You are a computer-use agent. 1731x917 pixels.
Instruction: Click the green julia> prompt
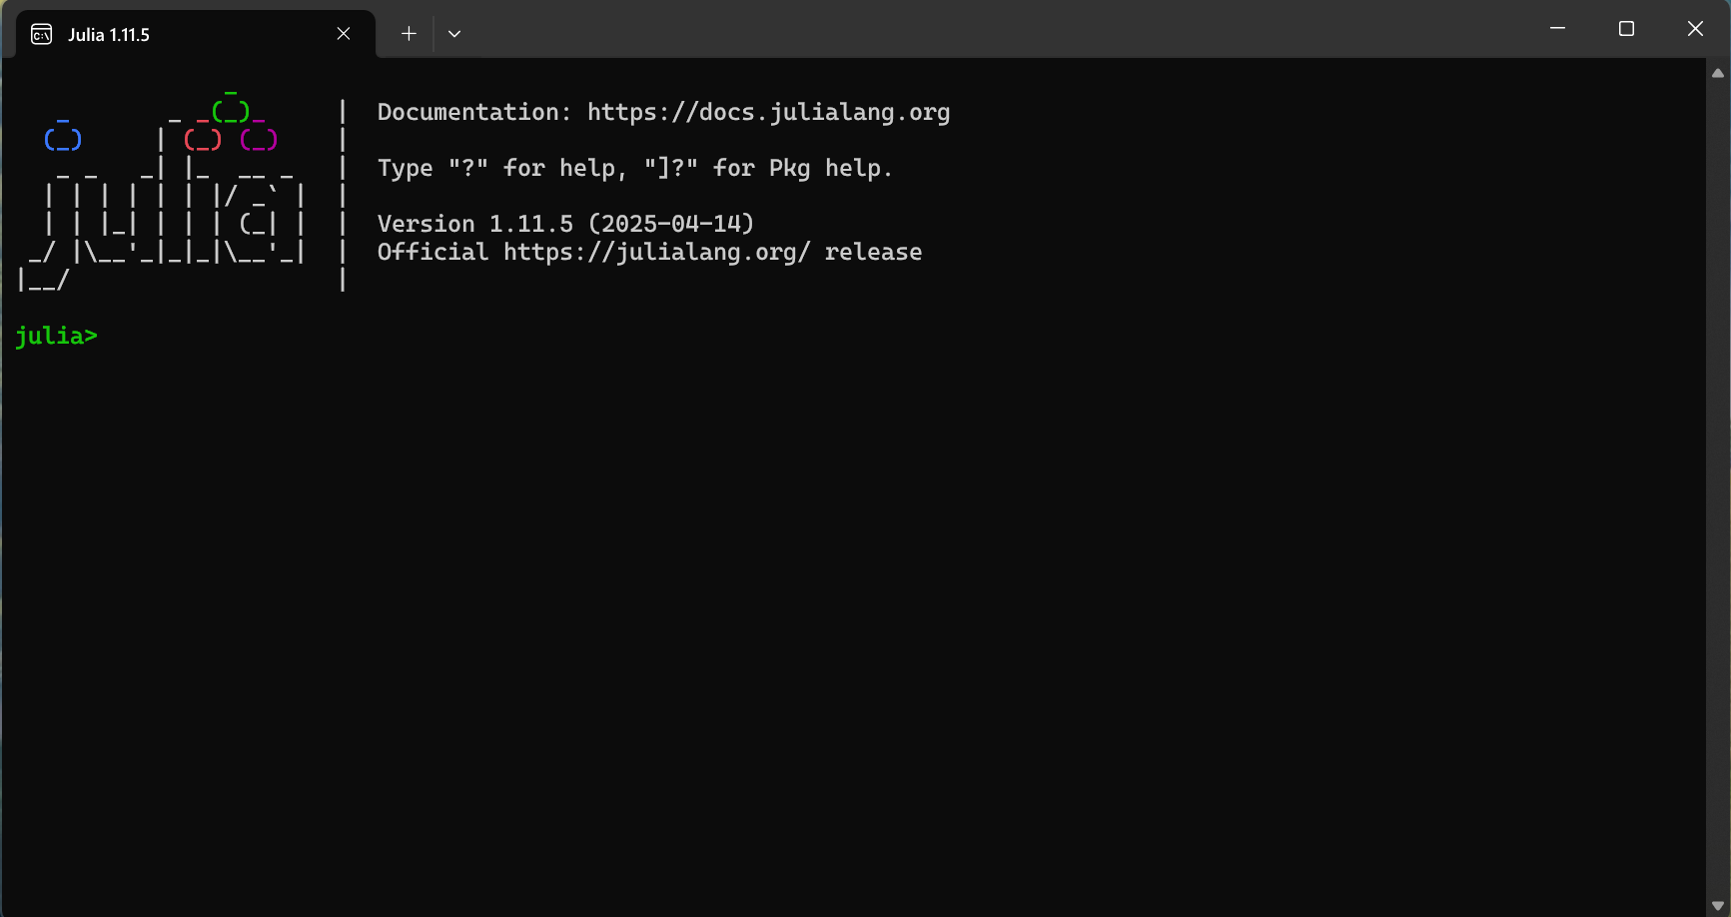pos(56,336)
